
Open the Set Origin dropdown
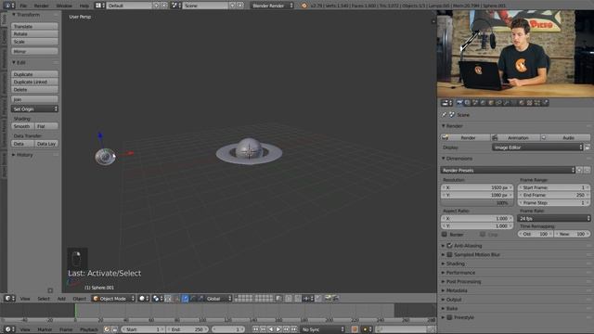[34, 109]
